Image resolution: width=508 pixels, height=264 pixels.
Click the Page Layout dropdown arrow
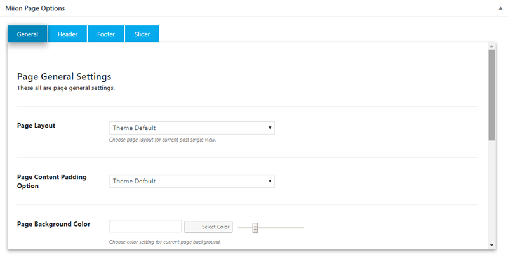coord(270,128)
